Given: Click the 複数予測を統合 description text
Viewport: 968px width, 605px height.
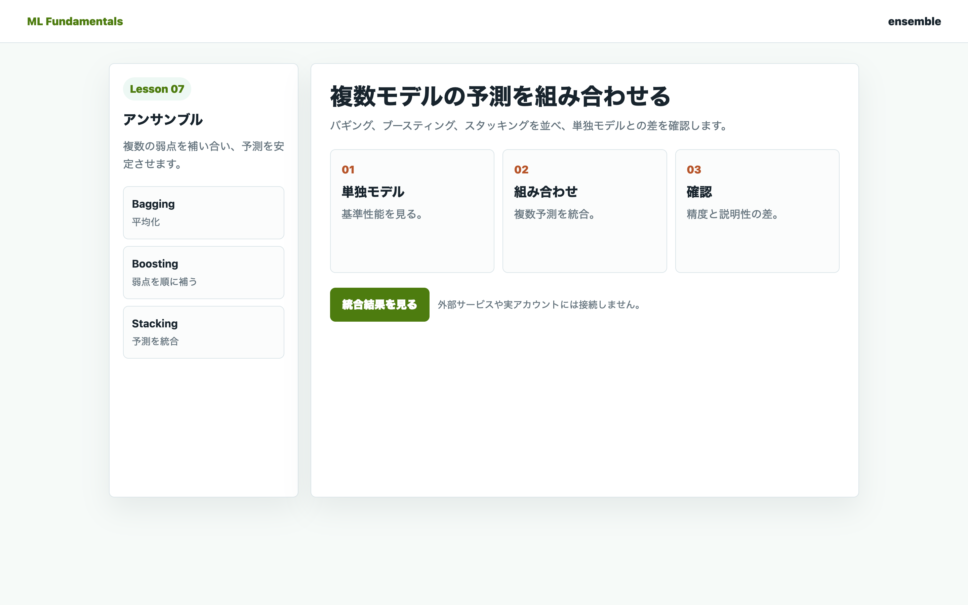Looking at the screenshot, I should [x=555, y=214].
